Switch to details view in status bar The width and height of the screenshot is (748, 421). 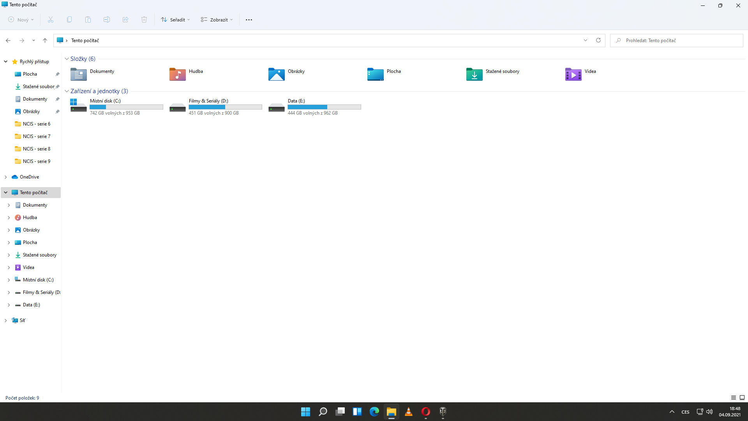(x=733, y=398)
